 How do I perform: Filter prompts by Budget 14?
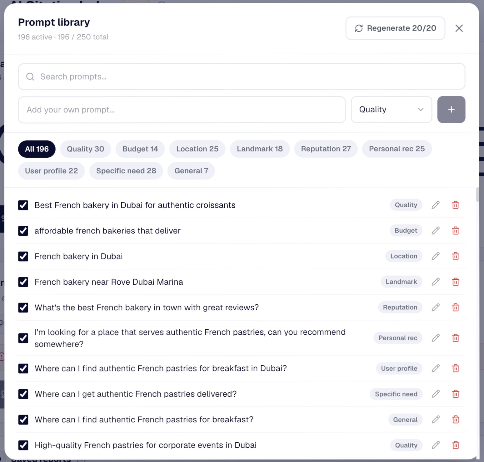tap(140, 149)
